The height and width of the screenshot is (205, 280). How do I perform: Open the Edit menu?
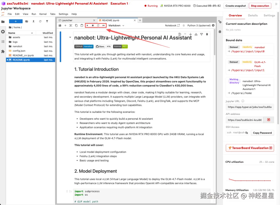point(17,14)
